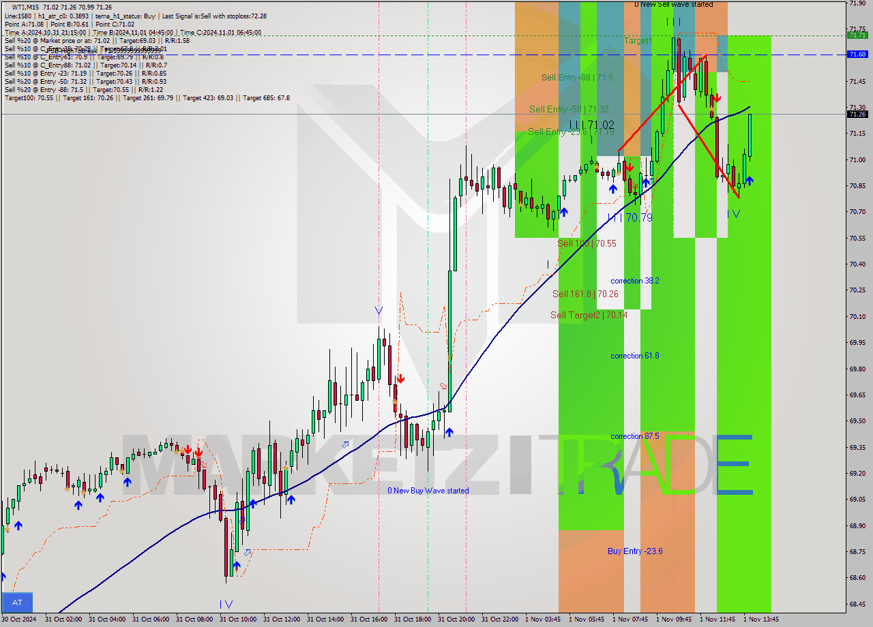Select the blue 71.60 price level tag
Image resolution: width=873 pixels, height=627 pixels.
(857, 55)
